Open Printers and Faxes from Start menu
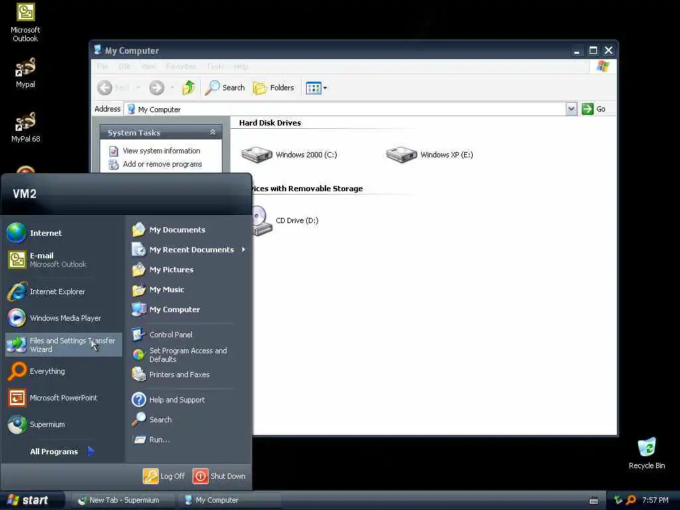Screen dimensions: 680x510 tap(188, 375)
